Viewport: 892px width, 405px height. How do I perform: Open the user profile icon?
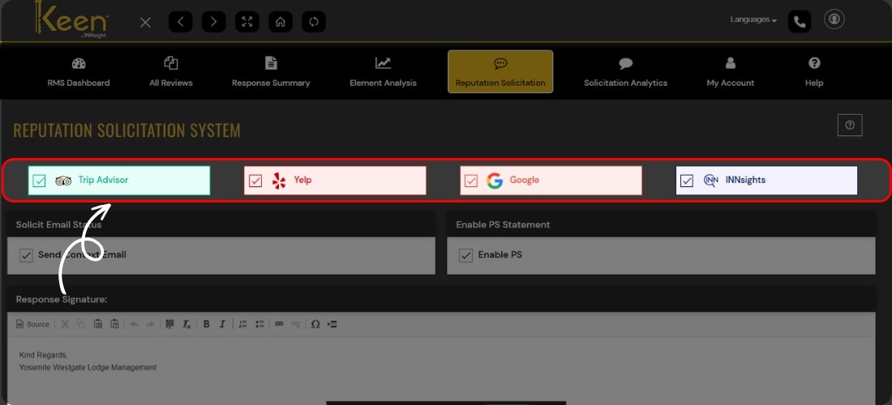(834, 19)
